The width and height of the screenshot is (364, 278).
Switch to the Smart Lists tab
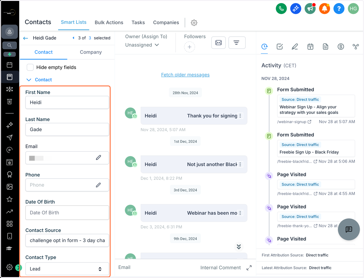pyautogui.click(x=74, y=22)
